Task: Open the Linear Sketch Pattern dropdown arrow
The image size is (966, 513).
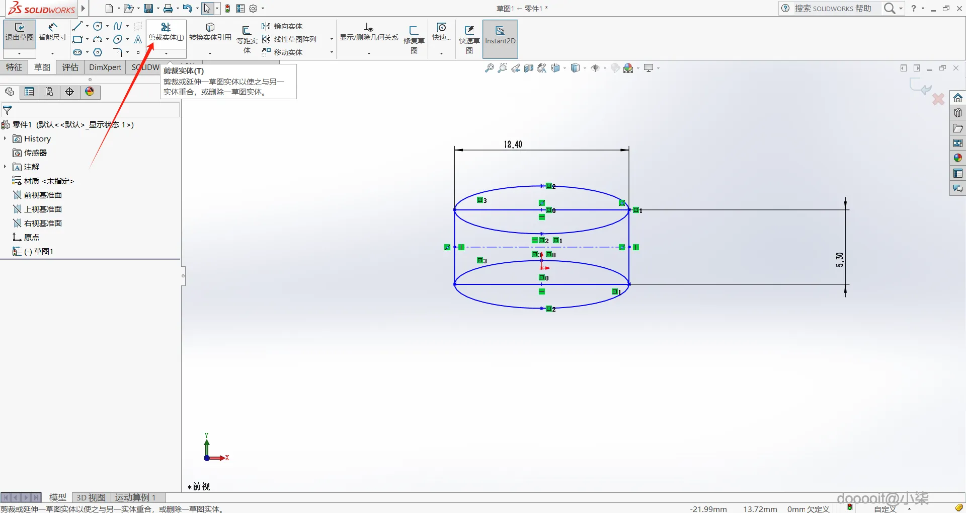Action: tap(332, 39)
